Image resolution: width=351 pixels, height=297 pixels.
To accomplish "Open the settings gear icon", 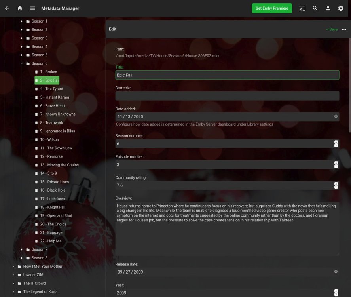I will 341,8.
